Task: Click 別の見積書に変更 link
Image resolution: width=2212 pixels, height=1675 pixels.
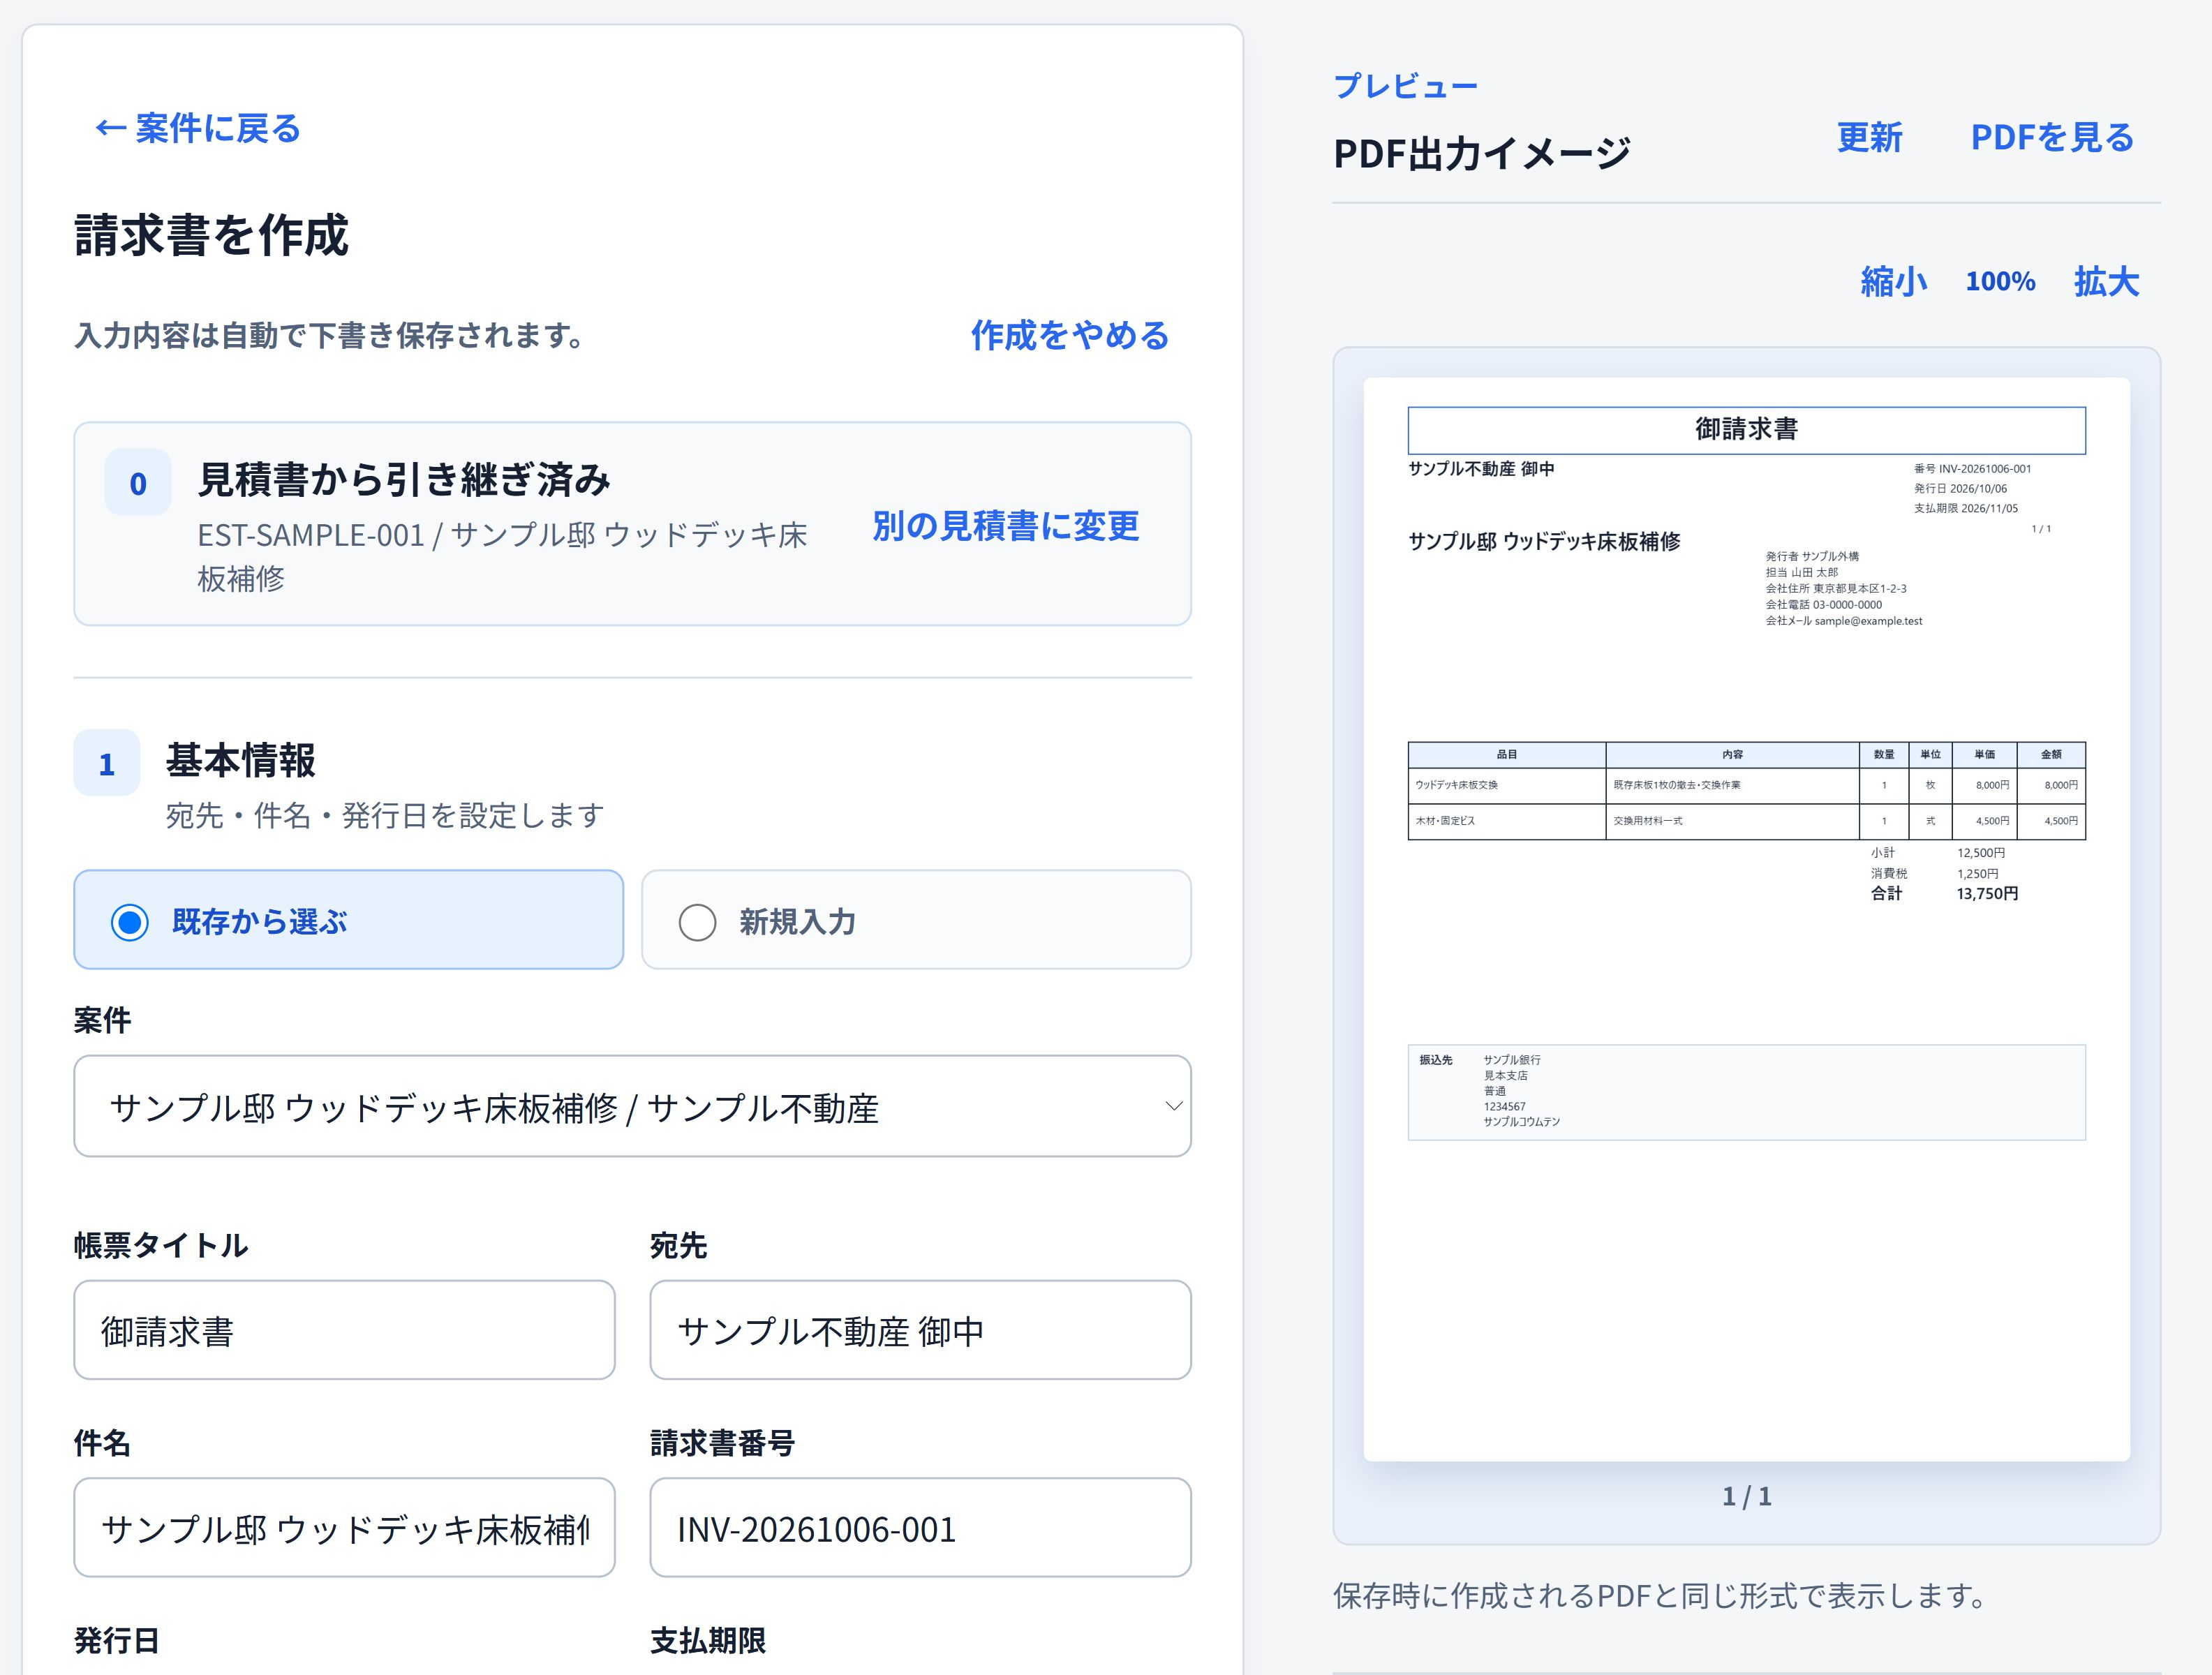Action: pyautogui.click(x=1005, y=526)
